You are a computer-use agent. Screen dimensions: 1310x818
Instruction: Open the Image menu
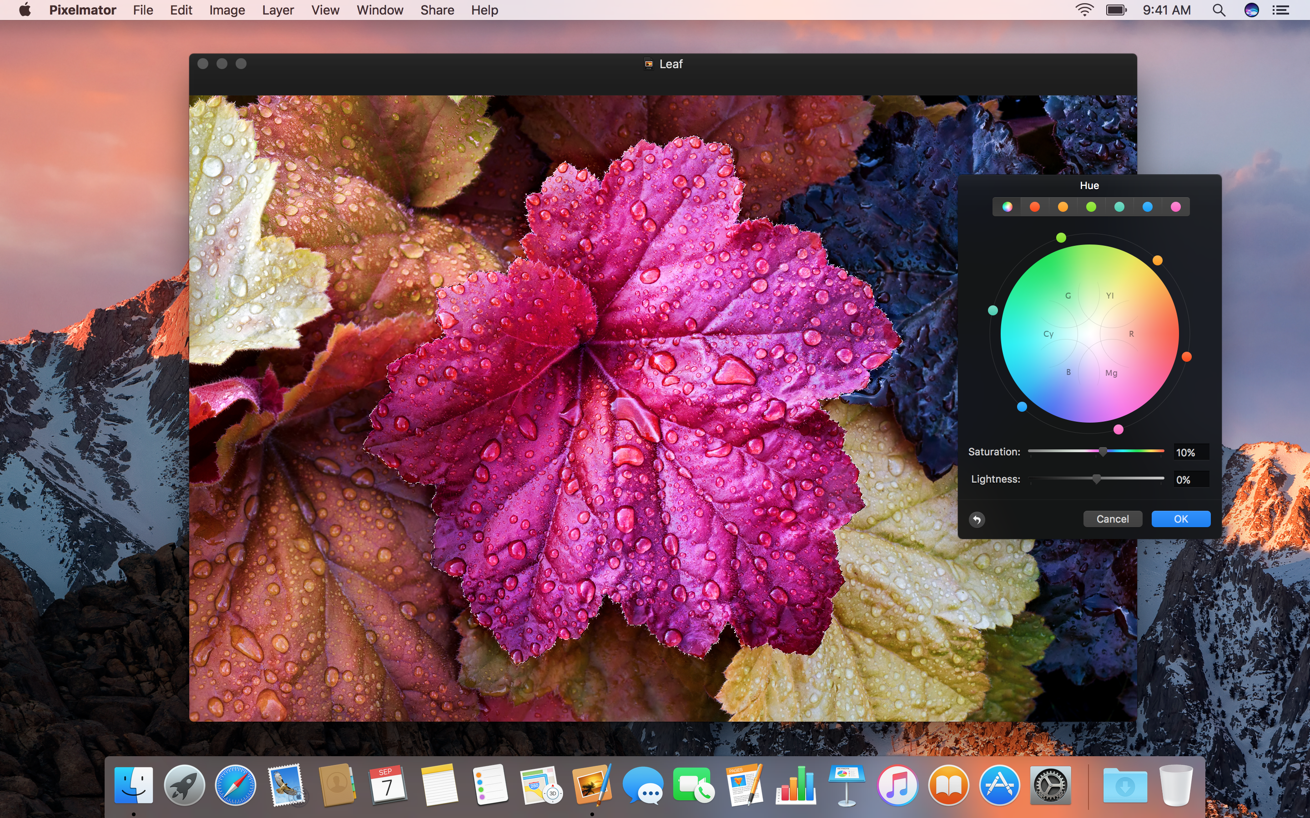coord(227,10)
